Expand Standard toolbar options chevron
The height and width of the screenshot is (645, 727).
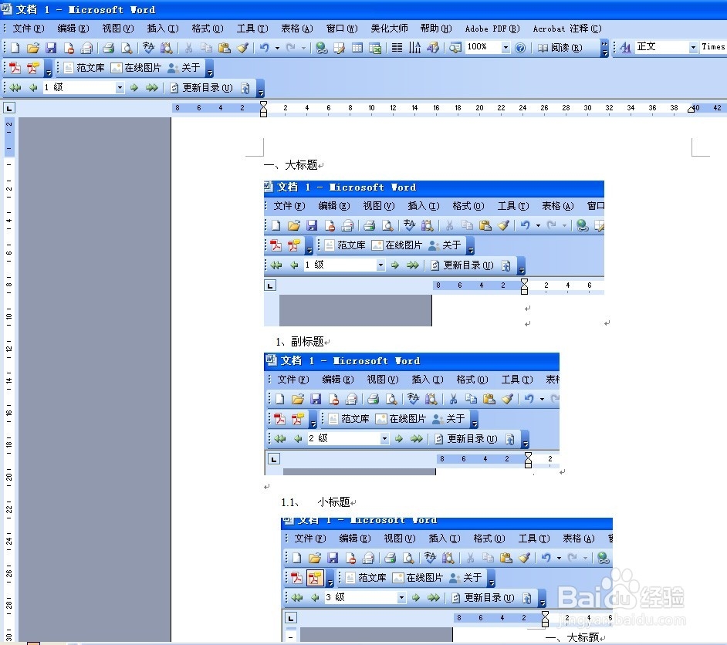click(604, 48)
